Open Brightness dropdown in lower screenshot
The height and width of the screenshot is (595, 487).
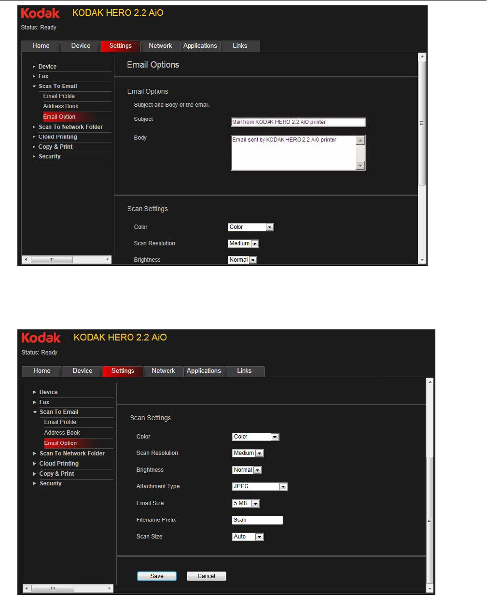click(247, 470)
